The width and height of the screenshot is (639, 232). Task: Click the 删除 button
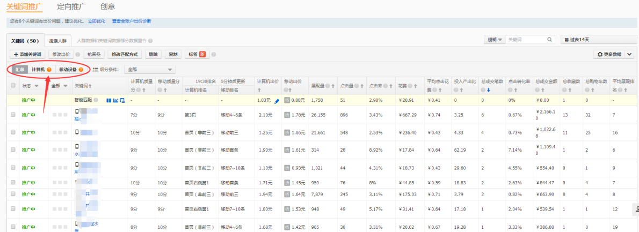click(x=153, y=55)
